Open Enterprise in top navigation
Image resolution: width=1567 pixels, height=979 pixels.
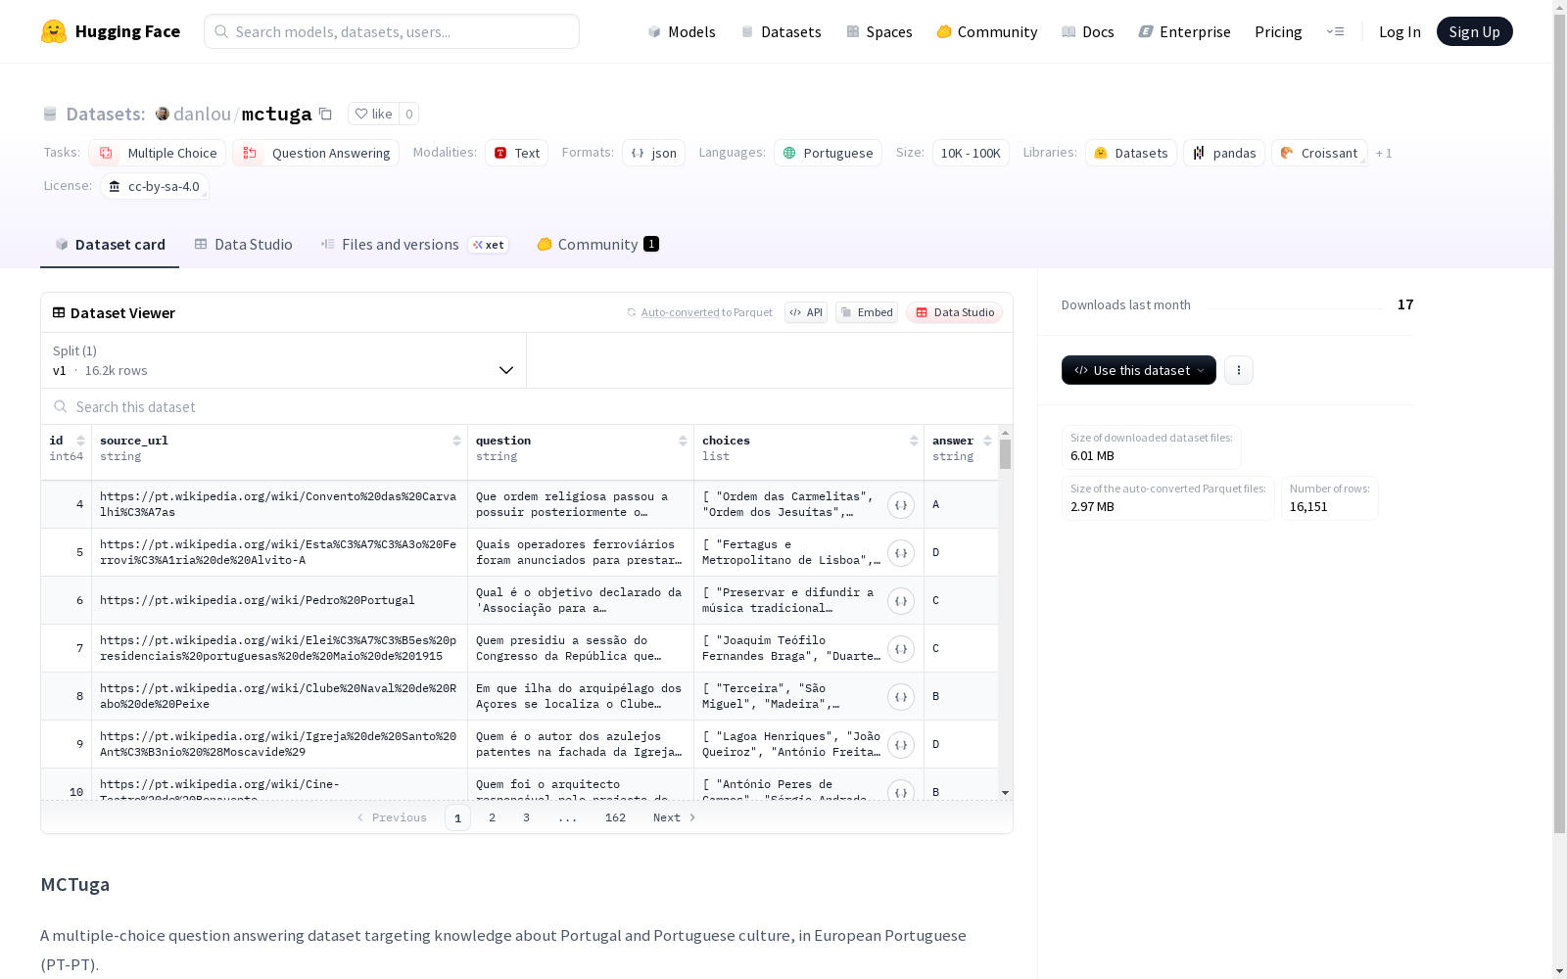(1185, 31)
